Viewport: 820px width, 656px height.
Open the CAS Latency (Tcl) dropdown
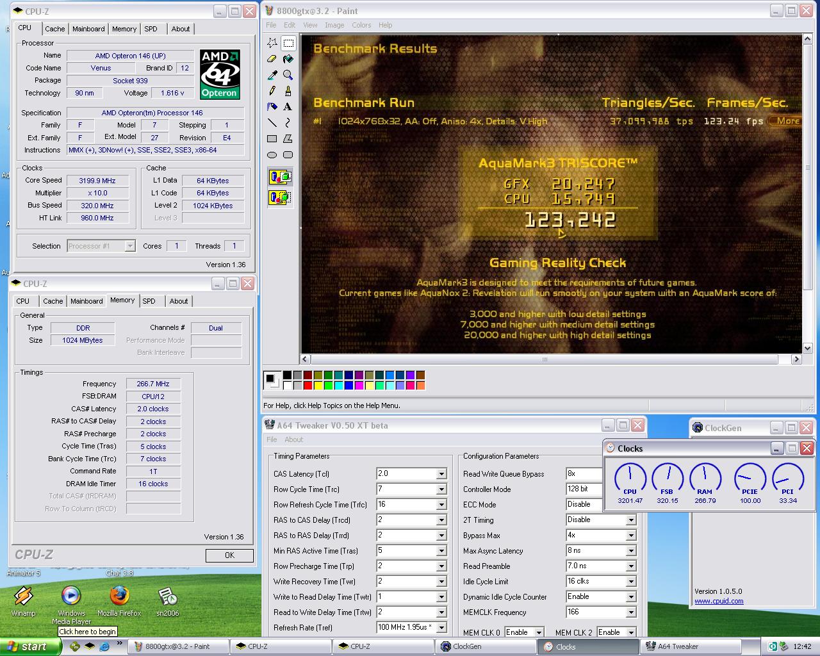(x=441, y=474)
